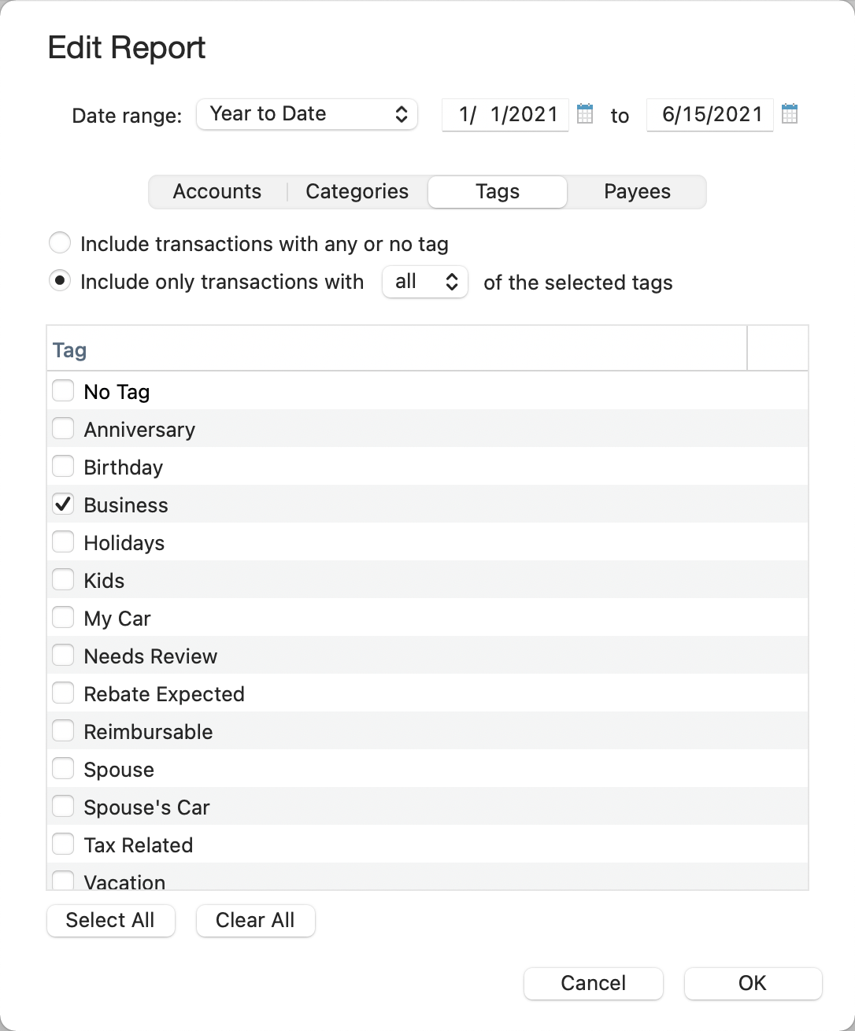This screenshot has height=1031, width=855.
Task: Cancel the Edit Report dialog
Action: click(593, 983)
